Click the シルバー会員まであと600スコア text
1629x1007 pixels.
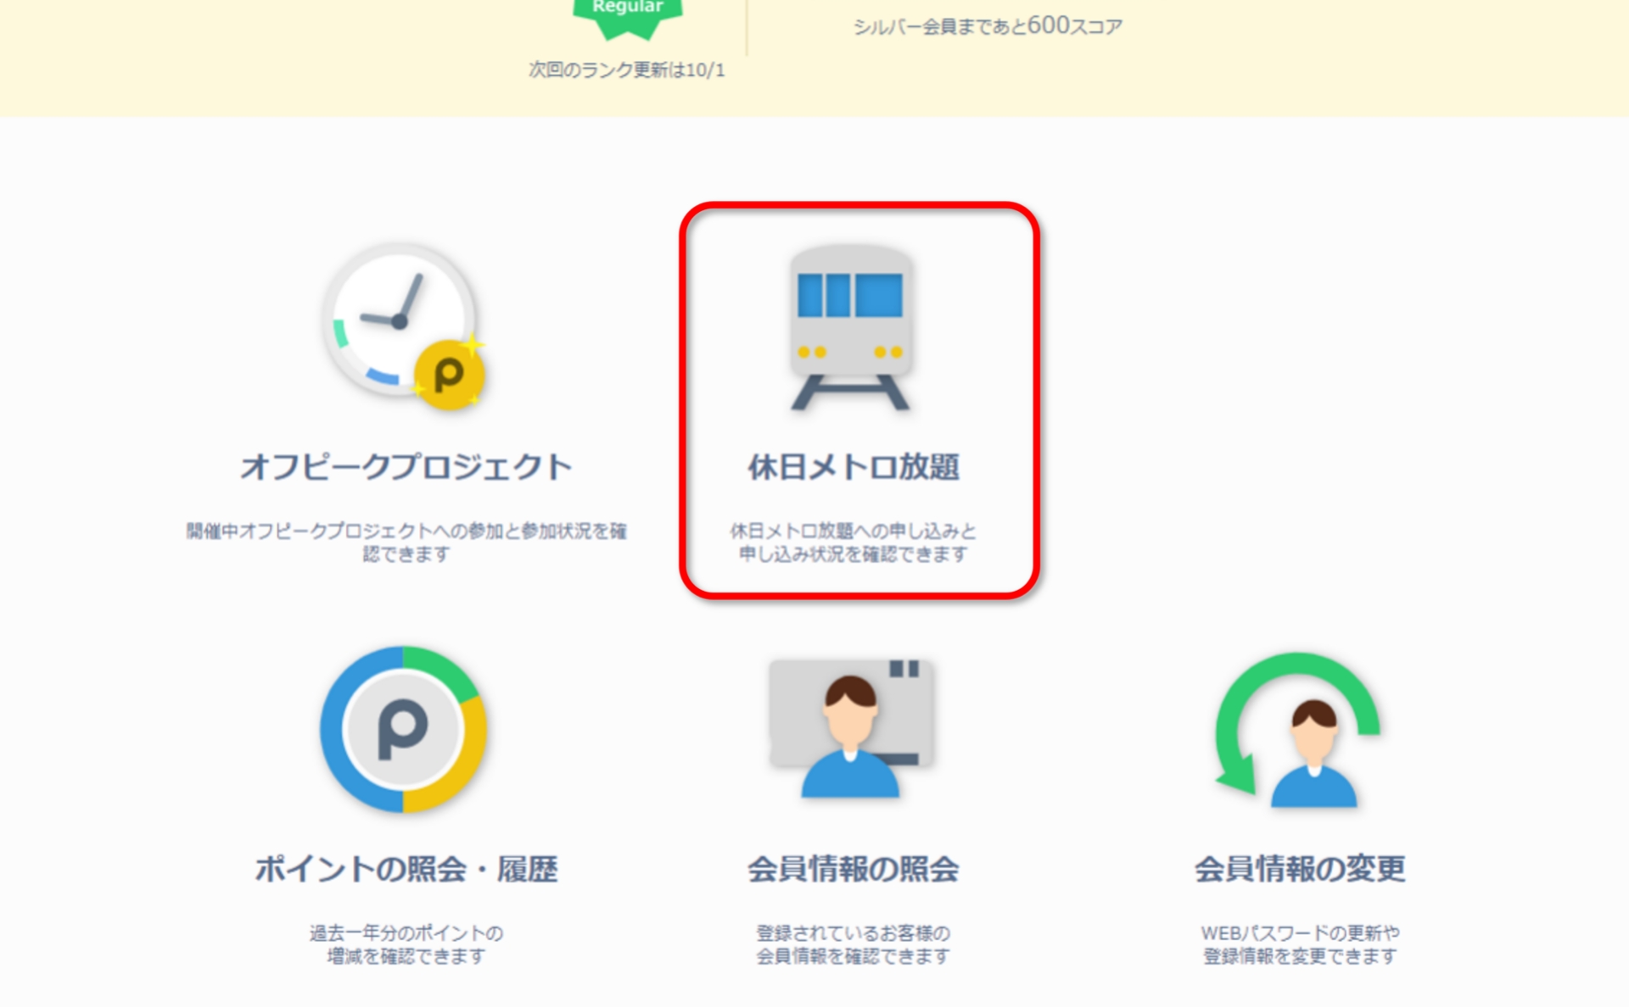tap(988, 26)
